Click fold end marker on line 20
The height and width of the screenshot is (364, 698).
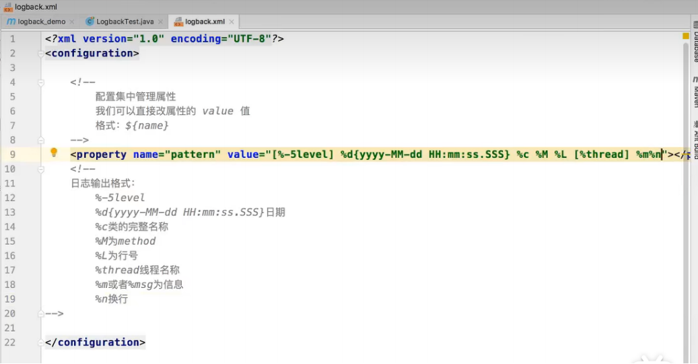41,314
